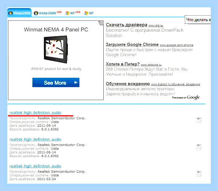Click the Winmat panel PC product image
Image resolution: width=218 pixels, height=191 pixels.
tap(56, 50)
